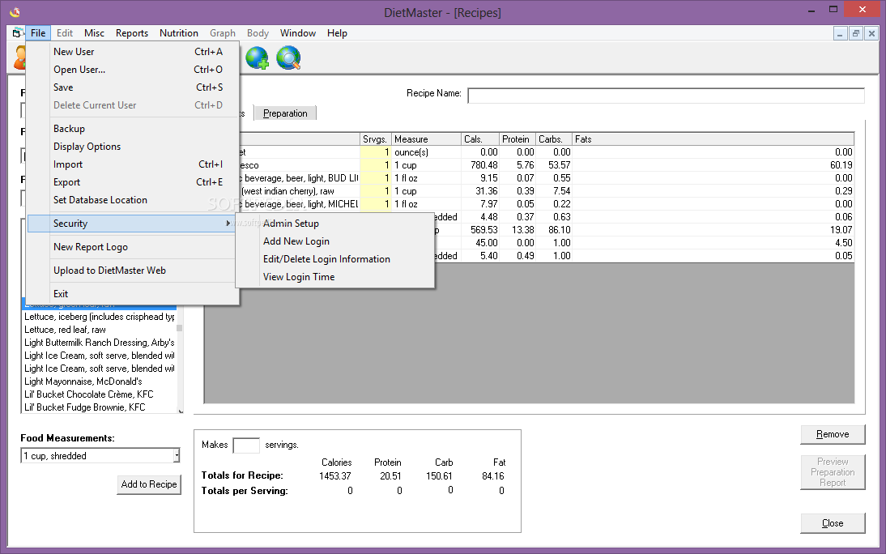Click the Makes servings input box
The image size is (886, 554).
pyautogui.click(x=246, y=445)
